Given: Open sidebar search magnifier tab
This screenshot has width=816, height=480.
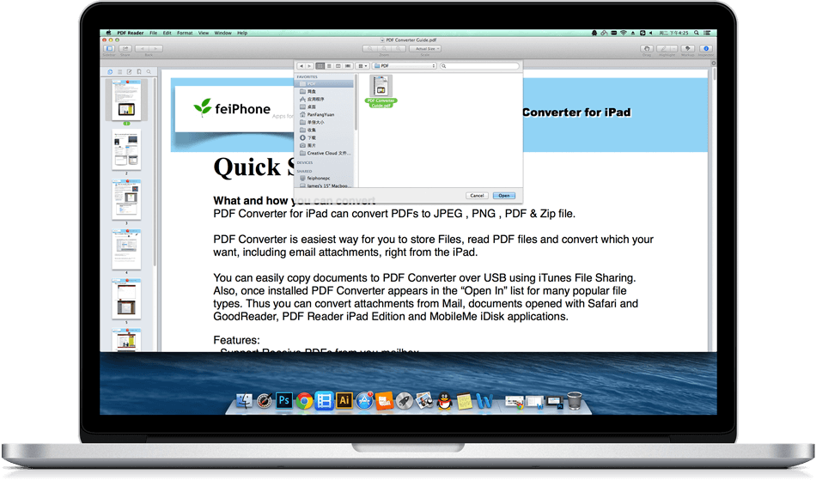Looking at the screenshot, I should (x=149, y=72).
